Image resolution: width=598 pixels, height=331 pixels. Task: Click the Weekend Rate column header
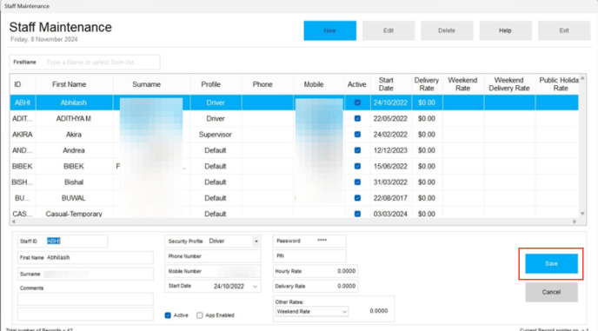pyautogui.click(x=462, y=84)
